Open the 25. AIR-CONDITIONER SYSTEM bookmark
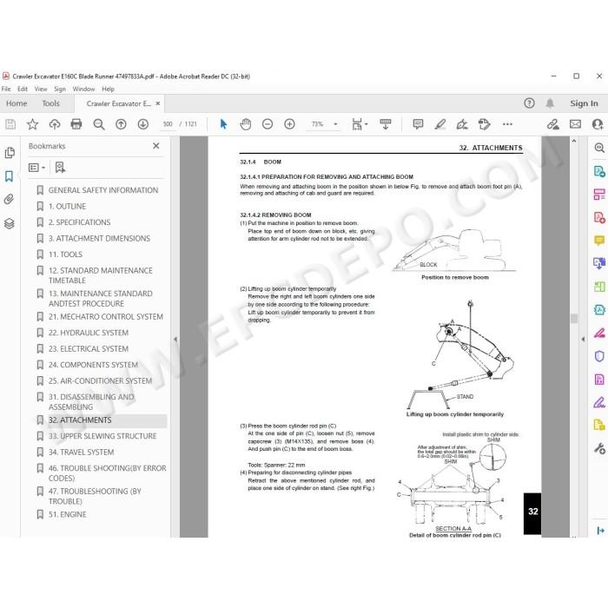Viewport: 608px width, 608px height. point(100,381)
